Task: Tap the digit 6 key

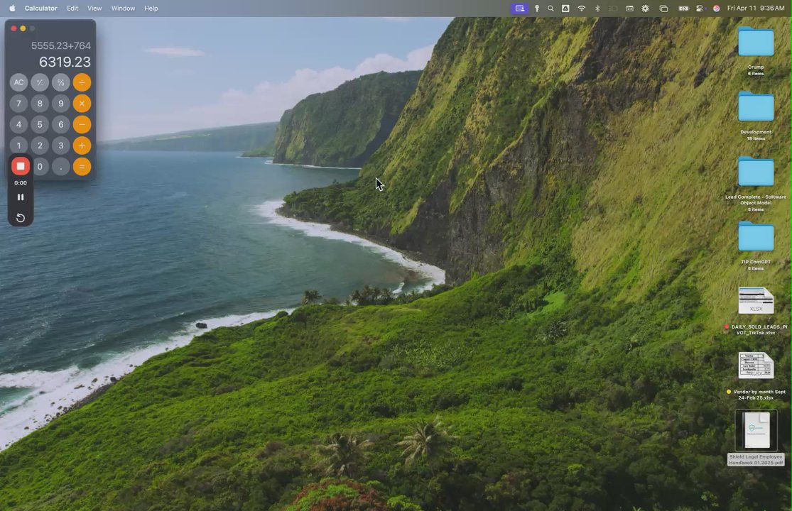Action: [60, 125]
